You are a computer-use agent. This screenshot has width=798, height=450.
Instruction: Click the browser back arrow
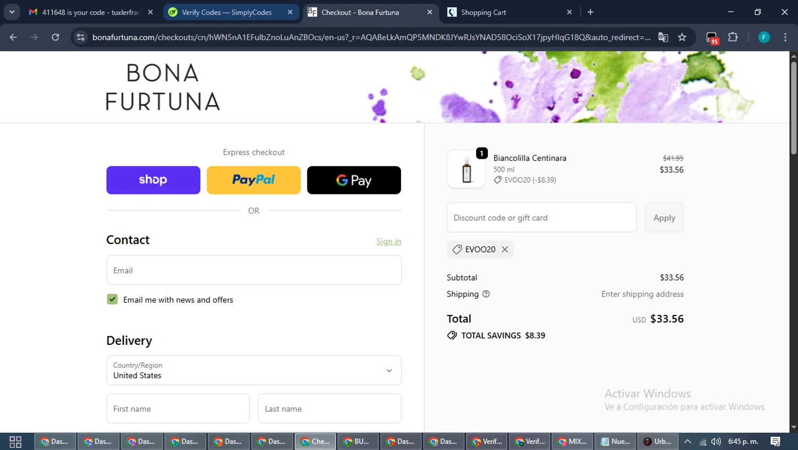click(x=13, y=37)
